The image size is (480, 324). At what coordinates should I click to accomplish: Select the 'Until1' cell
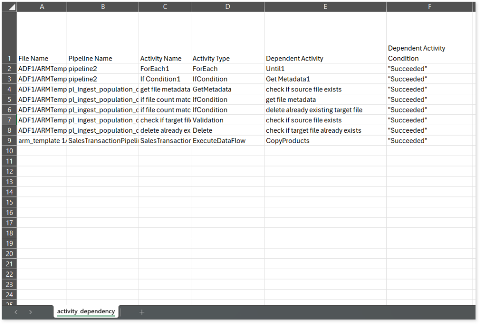[275, 69]
